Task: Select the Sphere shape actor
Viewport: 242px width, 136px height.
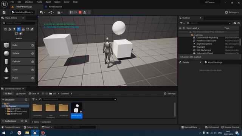Action: tap(19, 53)
